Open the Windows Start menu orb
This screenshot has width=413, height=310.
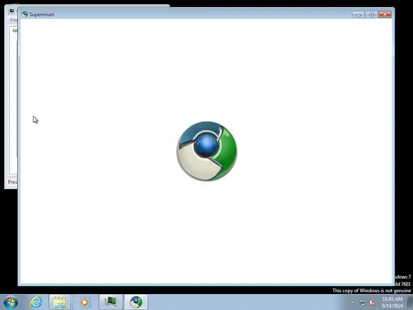[x=11, y=302]
